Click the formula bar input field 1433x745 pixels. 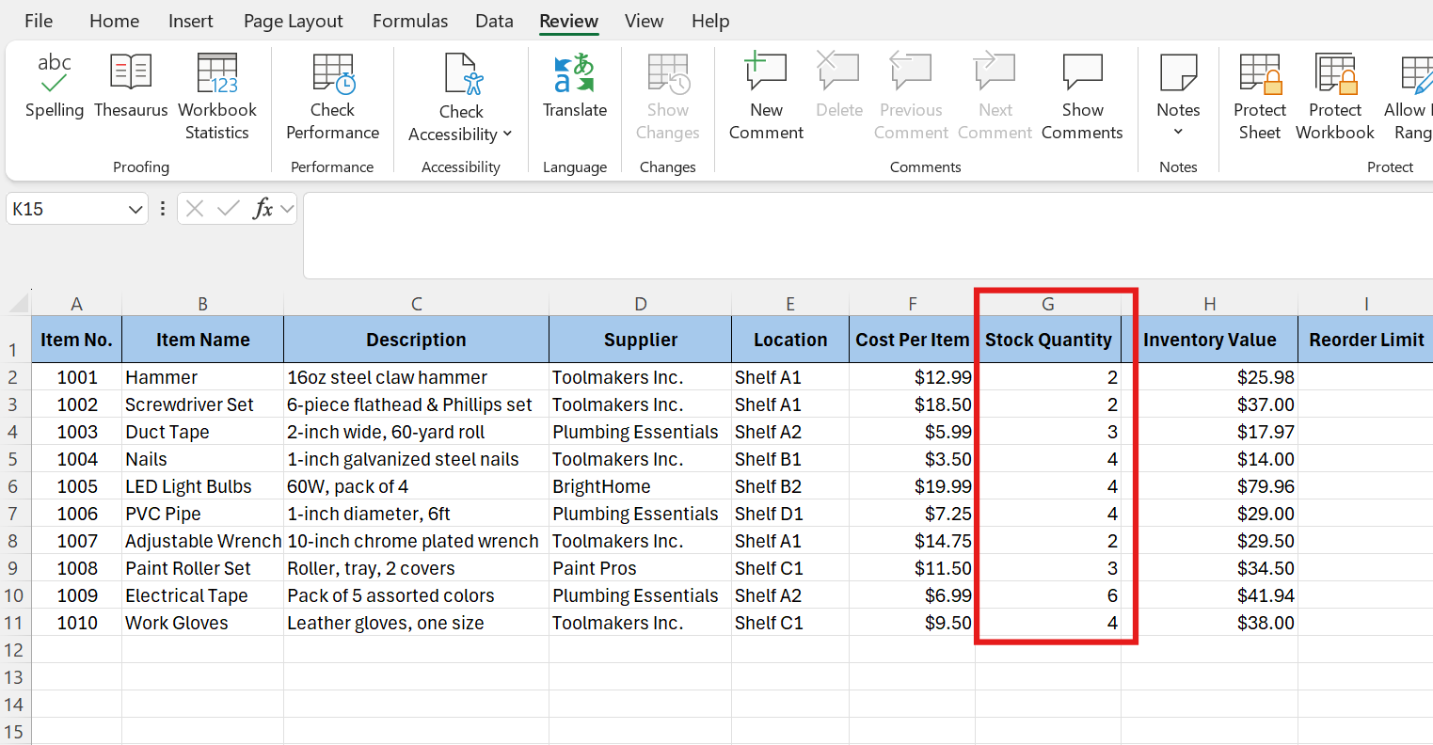click(x=866, y=235)
